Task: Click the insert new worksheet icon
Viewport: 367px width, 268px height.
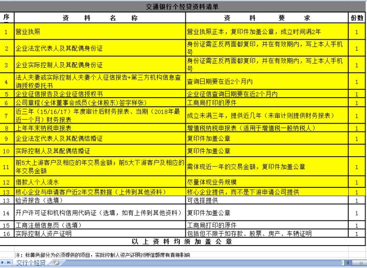Action: (x=56, y=263)
